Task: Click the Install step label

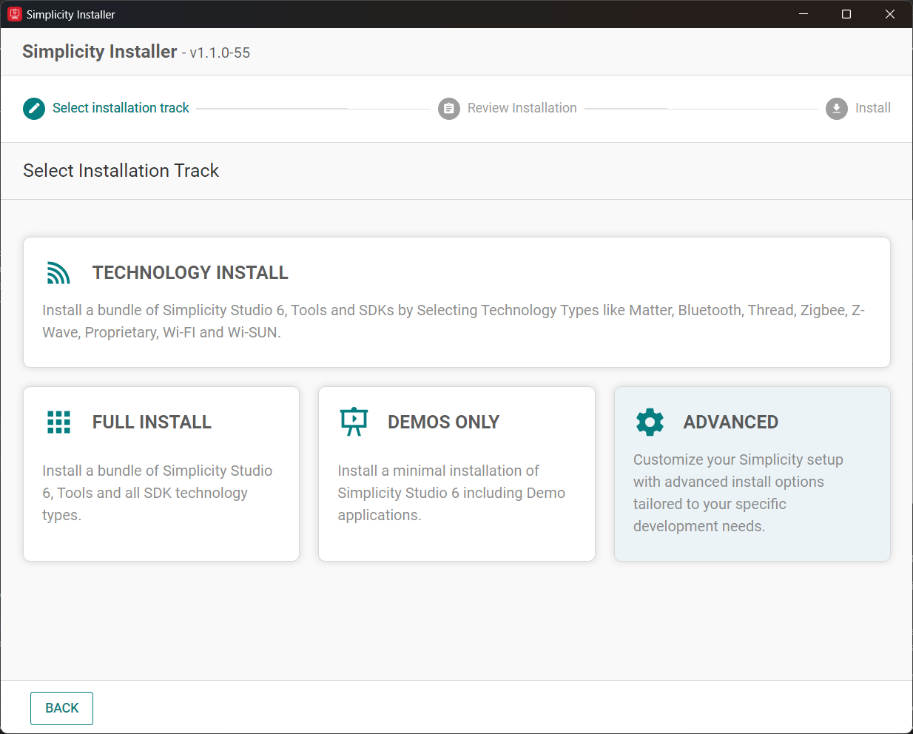Action: pos(874,108)
